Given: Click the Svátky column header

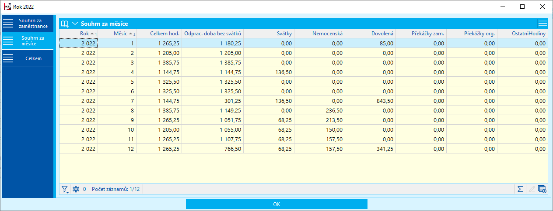Looking at the screenshot, I should (269, 34).
